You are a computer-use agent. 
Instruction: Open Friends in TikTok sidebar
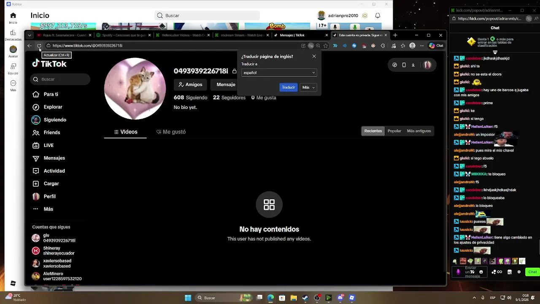pyautogui.click(x=46, y=133)
